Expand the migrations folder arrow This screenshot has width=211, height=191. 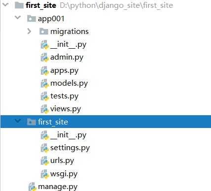point(29,31)
